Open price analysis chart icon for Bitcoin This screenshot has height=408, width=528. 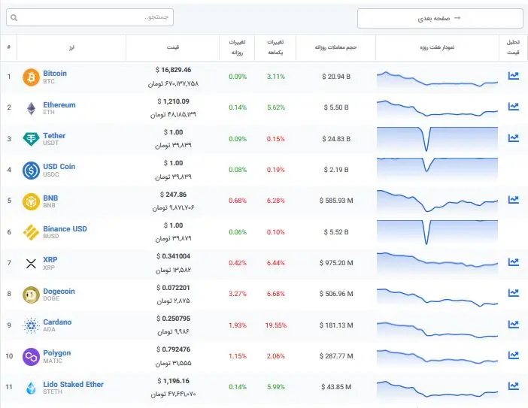click(x=514, y=76)
